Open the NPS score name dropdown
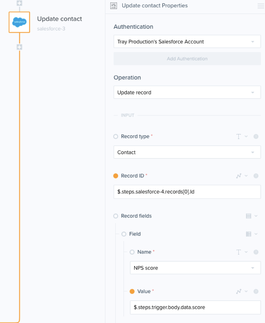The image size is (265, 323). pyautogui.click(x=195, y=268)
